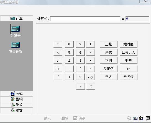Viewport: 151px width, 123px height.
Task: Select the 计算 header tab in sidebar
Action: [x=16, y=18]
